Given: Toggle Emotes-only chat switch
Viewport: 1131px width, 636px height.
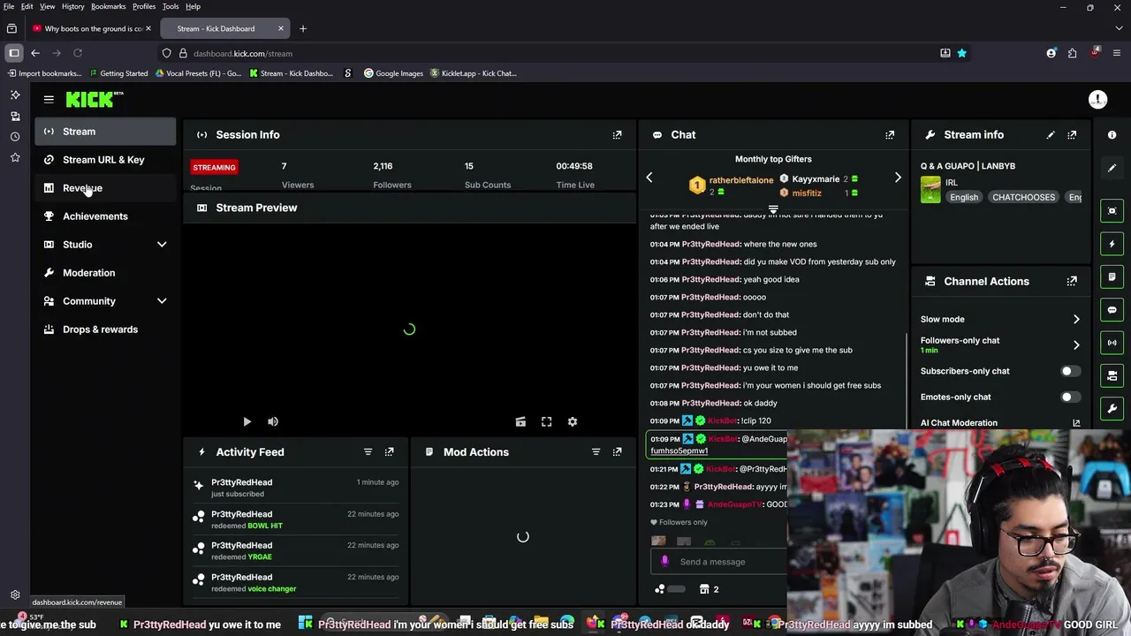Looking at the screenshot, I should pos(1070,397).
